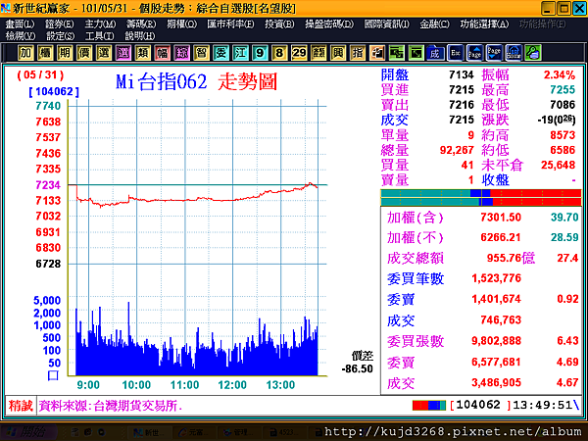Click the 振幅 value 2.34%

[560, 75]
